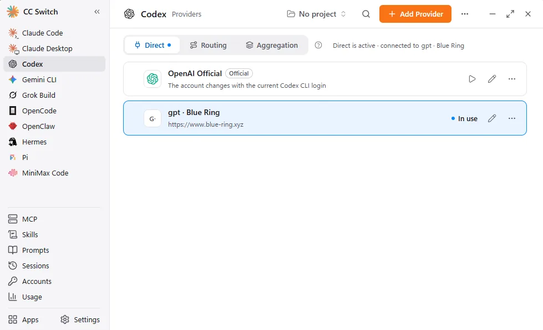Open more options for OpenAI Official
543x330 pixels.
[x=512, y=79]
